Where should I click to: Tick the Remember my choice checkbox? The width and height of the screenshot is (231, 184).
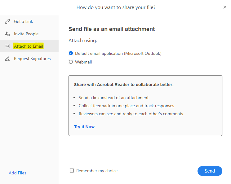tap(72, 171)
